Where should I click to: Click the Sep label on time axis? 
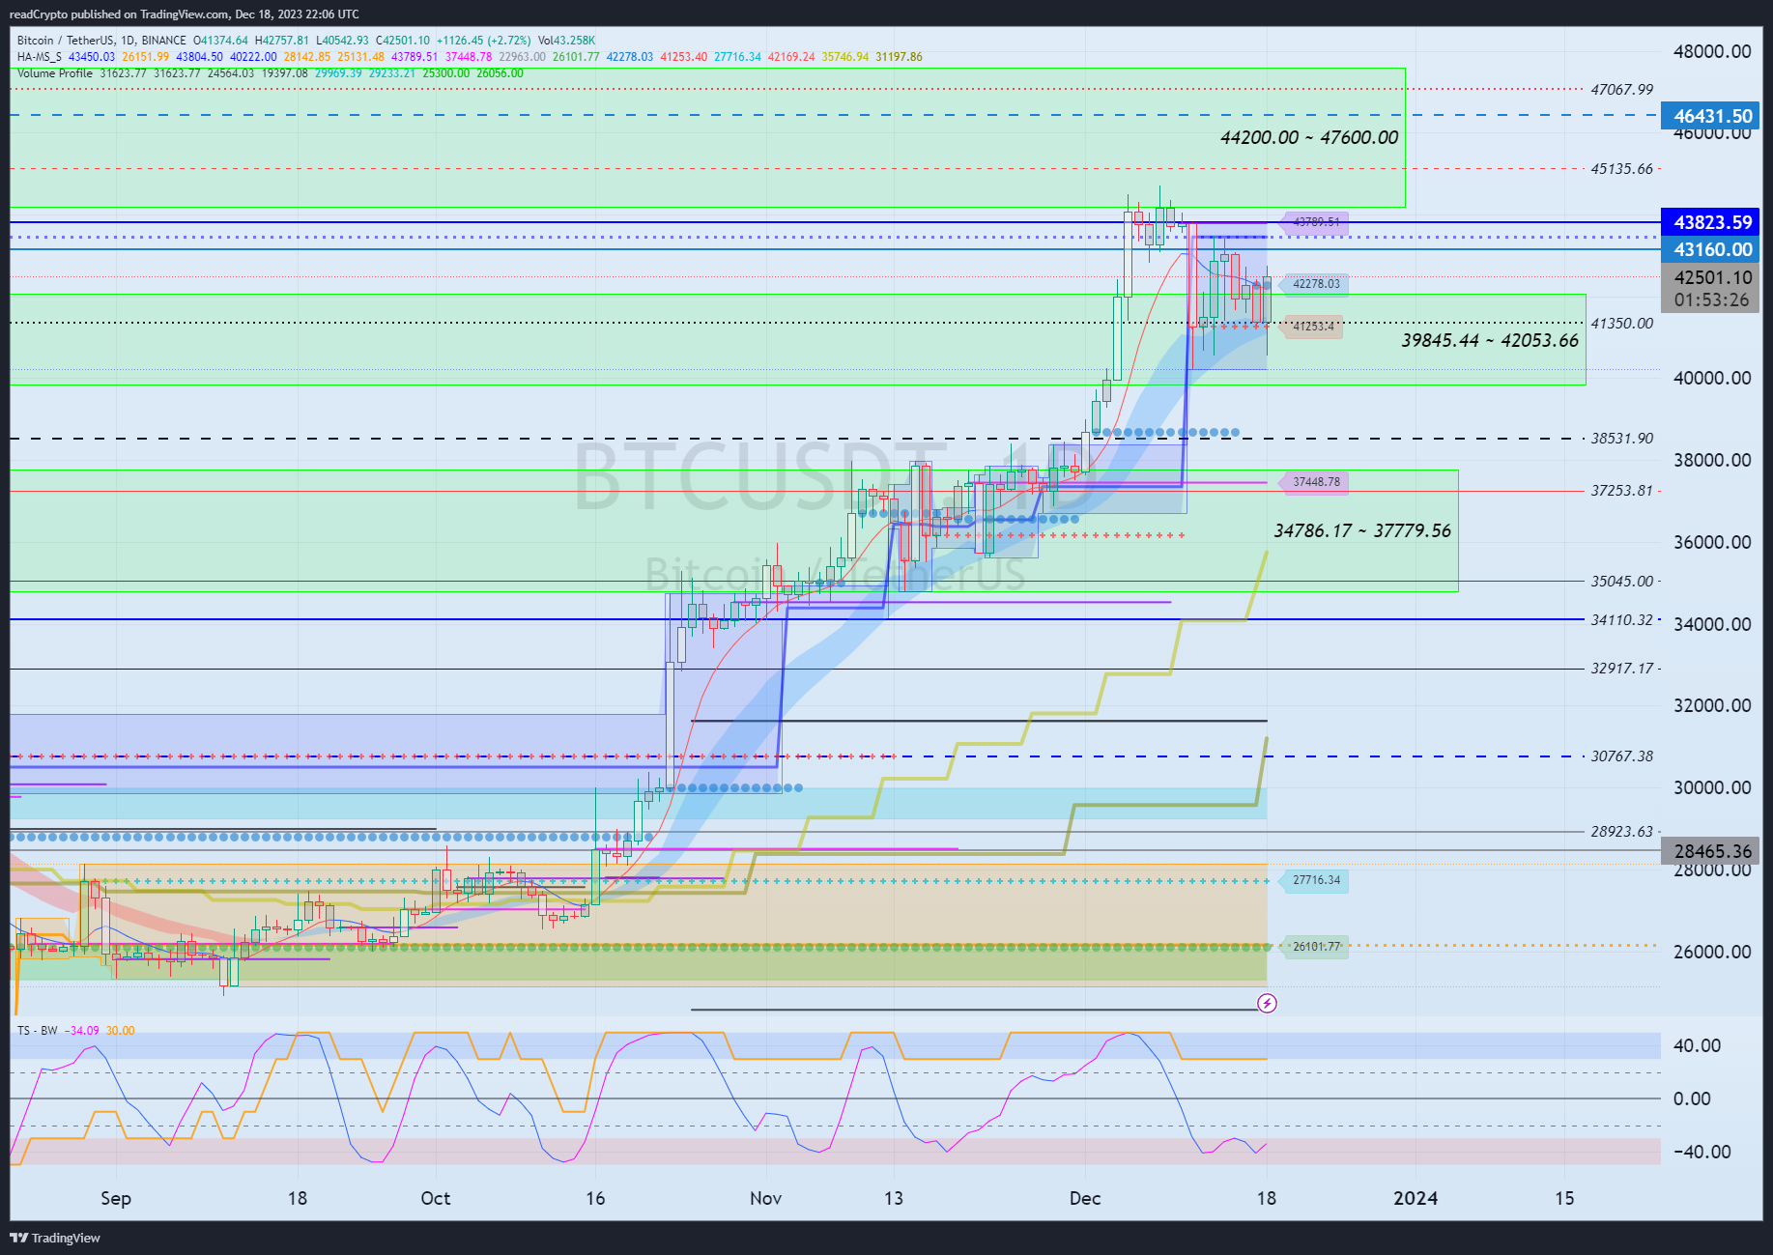(x=116, y=1198)
